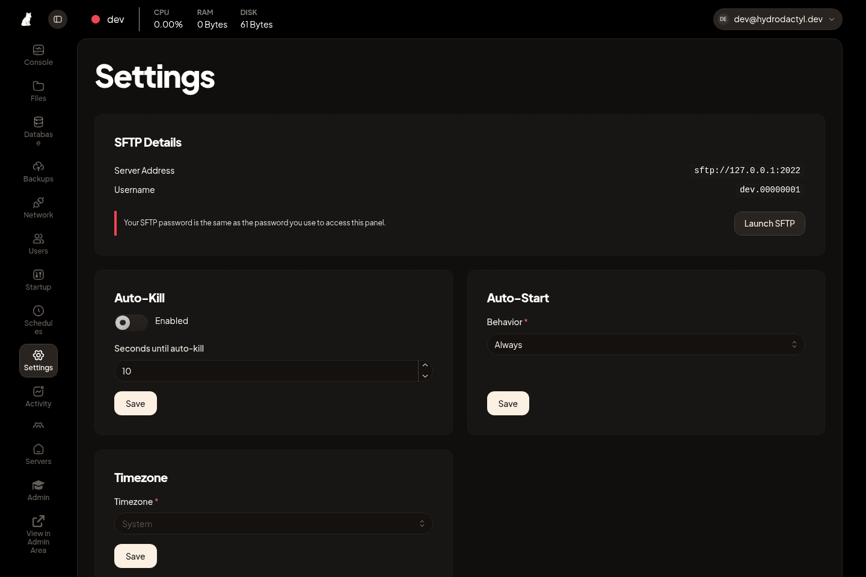Click the RAM 0 Bytes usage stat
Viewport: 866px width, 577px height.
click(212, 19)
